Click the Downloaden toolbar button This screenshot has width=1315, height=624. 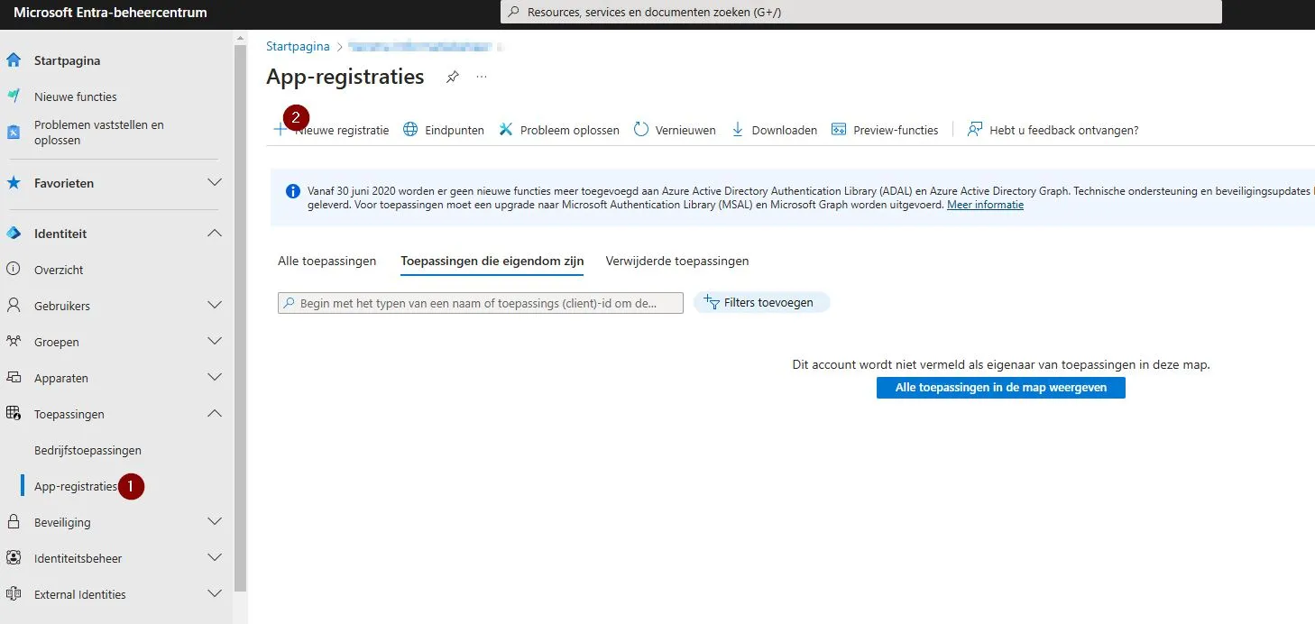(x=774, y=130)
